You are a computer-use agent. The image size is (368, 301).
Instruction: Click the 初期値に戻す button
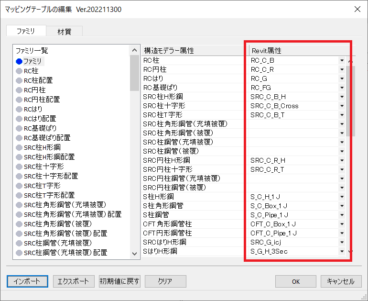coord(119,281)
